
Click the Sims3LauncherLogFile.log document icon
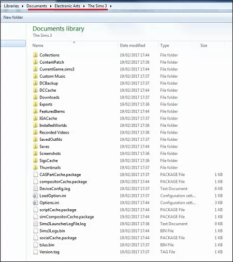click(x=35, y=224)
